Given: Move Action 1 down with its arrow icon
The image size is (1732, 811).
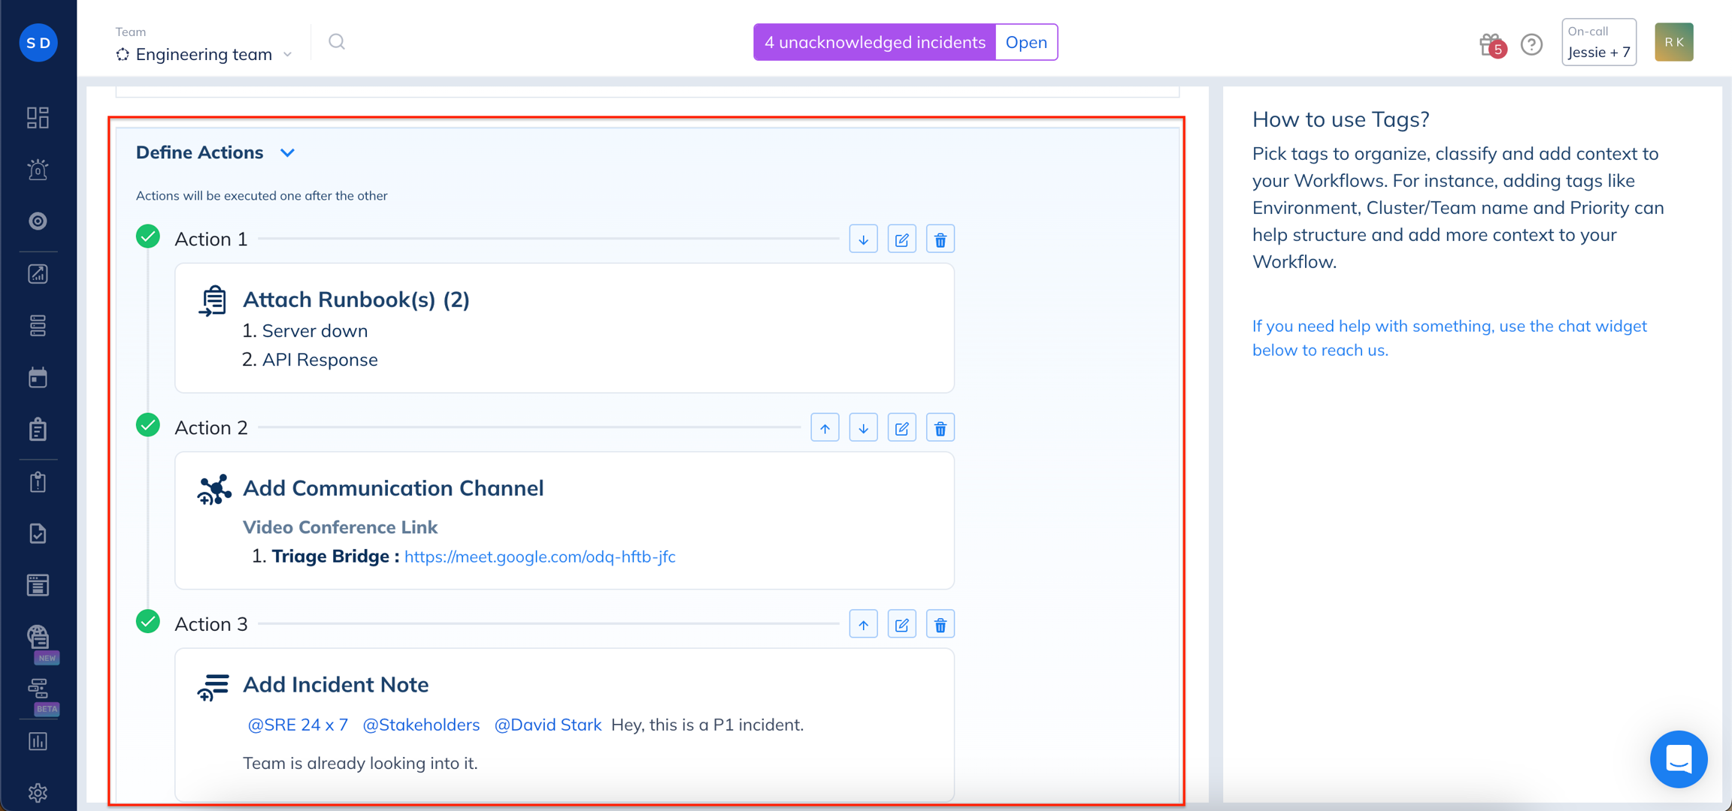Looking at the screenshot, I should 863,240.
